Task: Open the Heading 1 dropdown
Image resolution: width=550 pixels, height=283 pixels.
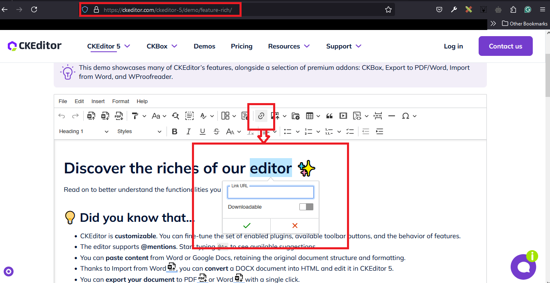Action: coord(84,131)
